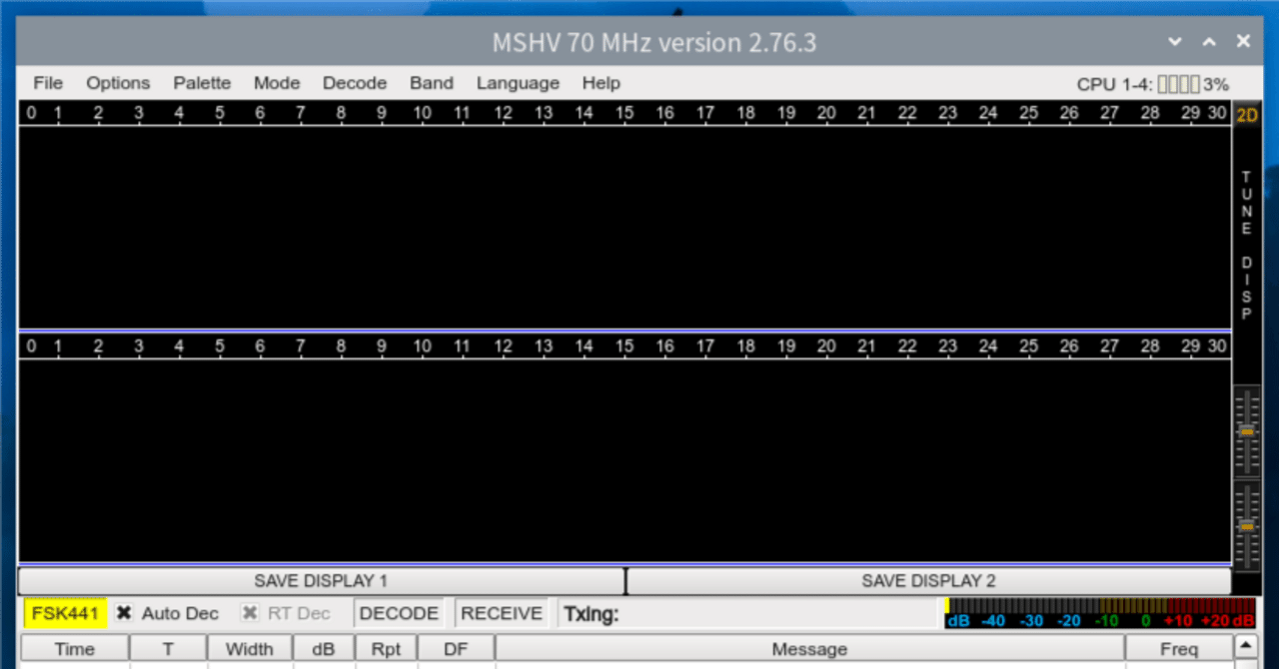
Task: Click the T column header
Action: pyautogui.click(x=169, y=649)
